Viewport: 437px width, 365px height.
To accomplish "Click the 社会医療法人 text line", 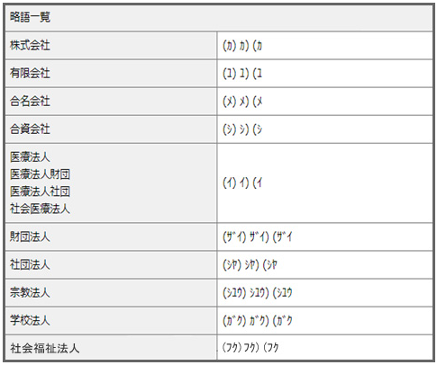I will coord(40,209).
